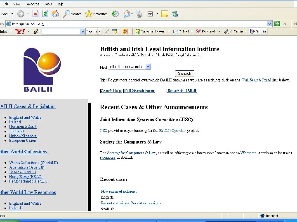Open Y! Mobile toolbar button

[233, 31]
